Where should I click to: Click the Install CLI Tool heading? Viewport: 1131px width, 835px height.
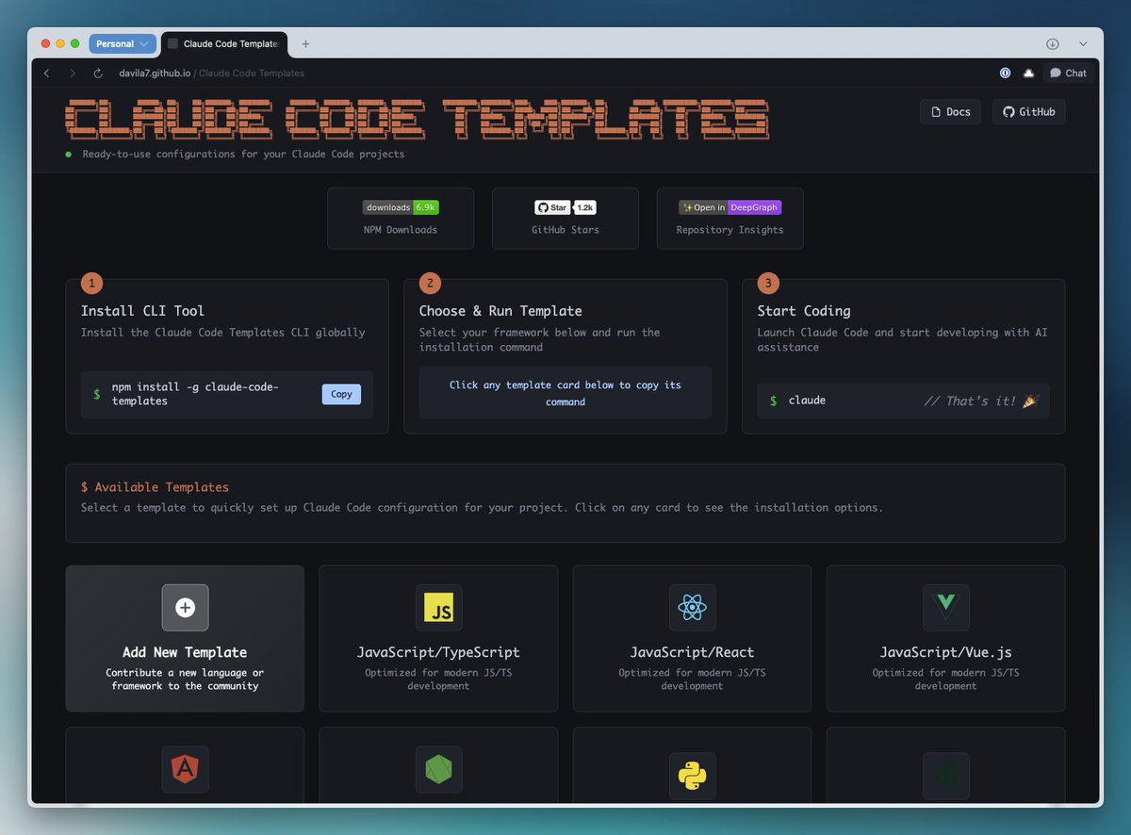142,311
